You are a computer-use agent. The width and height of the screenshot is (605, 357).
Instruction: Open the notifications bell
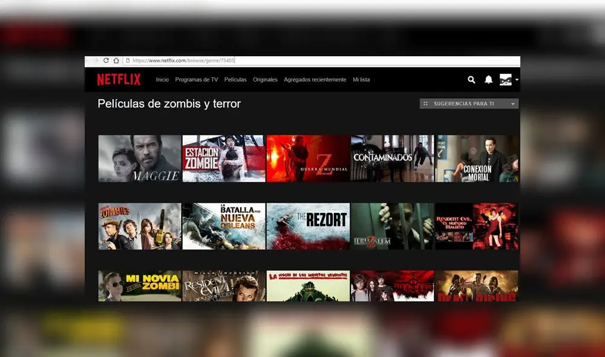click(x=489, y=79)
